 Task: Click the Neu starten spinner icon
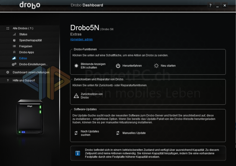(x=156, y=66)
